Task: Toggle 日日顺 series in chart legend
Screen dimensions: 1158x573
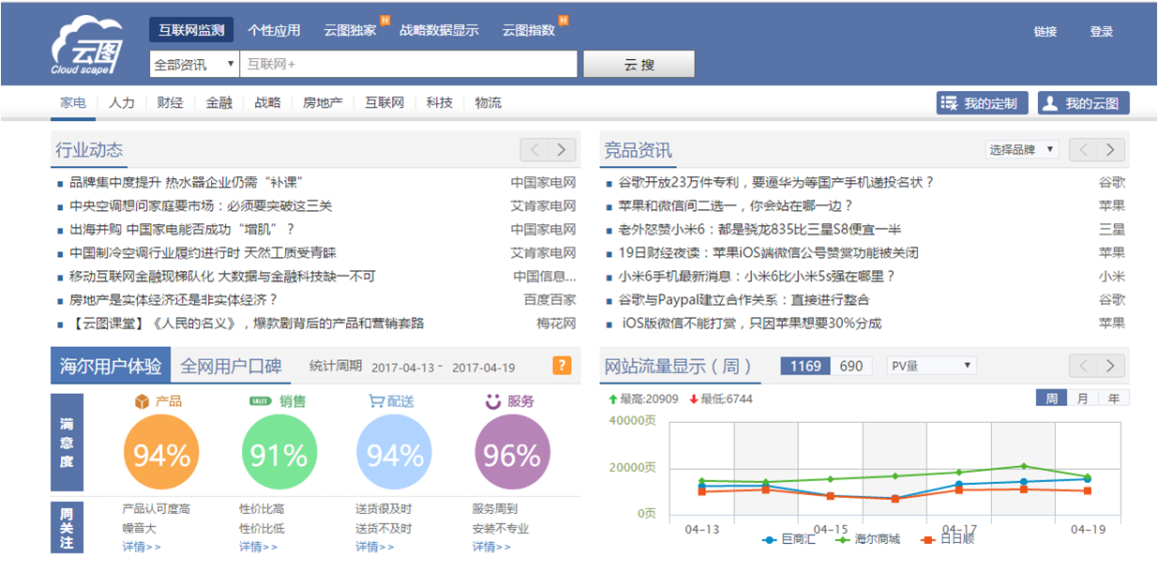Action: (x=948, y=539)
